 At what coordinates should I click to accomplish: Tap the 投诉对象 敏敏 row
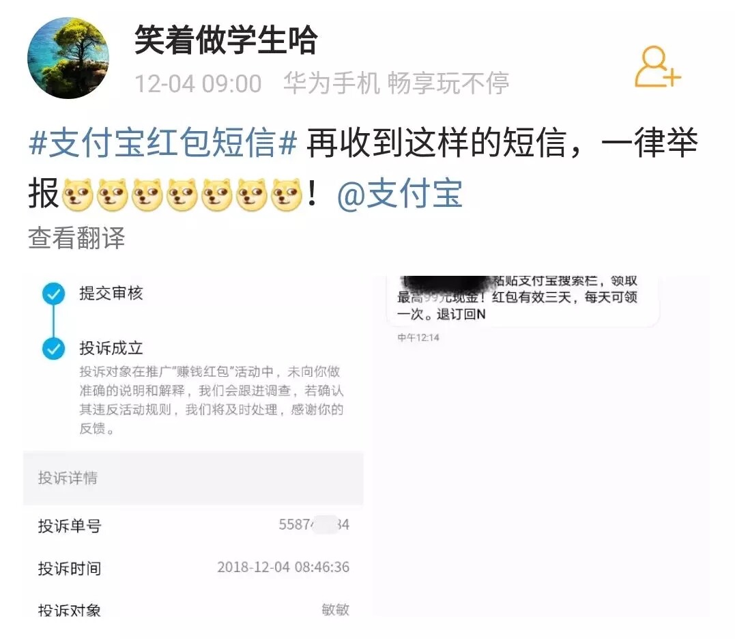[x=193, y=610]
